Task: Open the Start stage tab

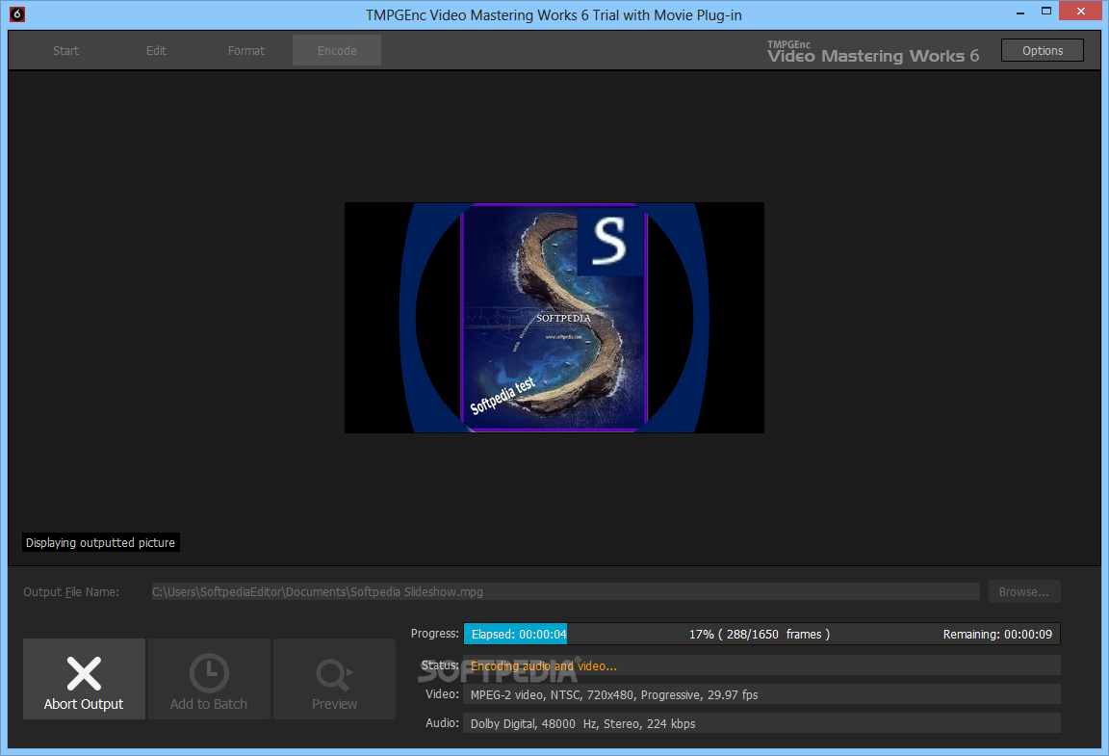Action: point(65,50)
